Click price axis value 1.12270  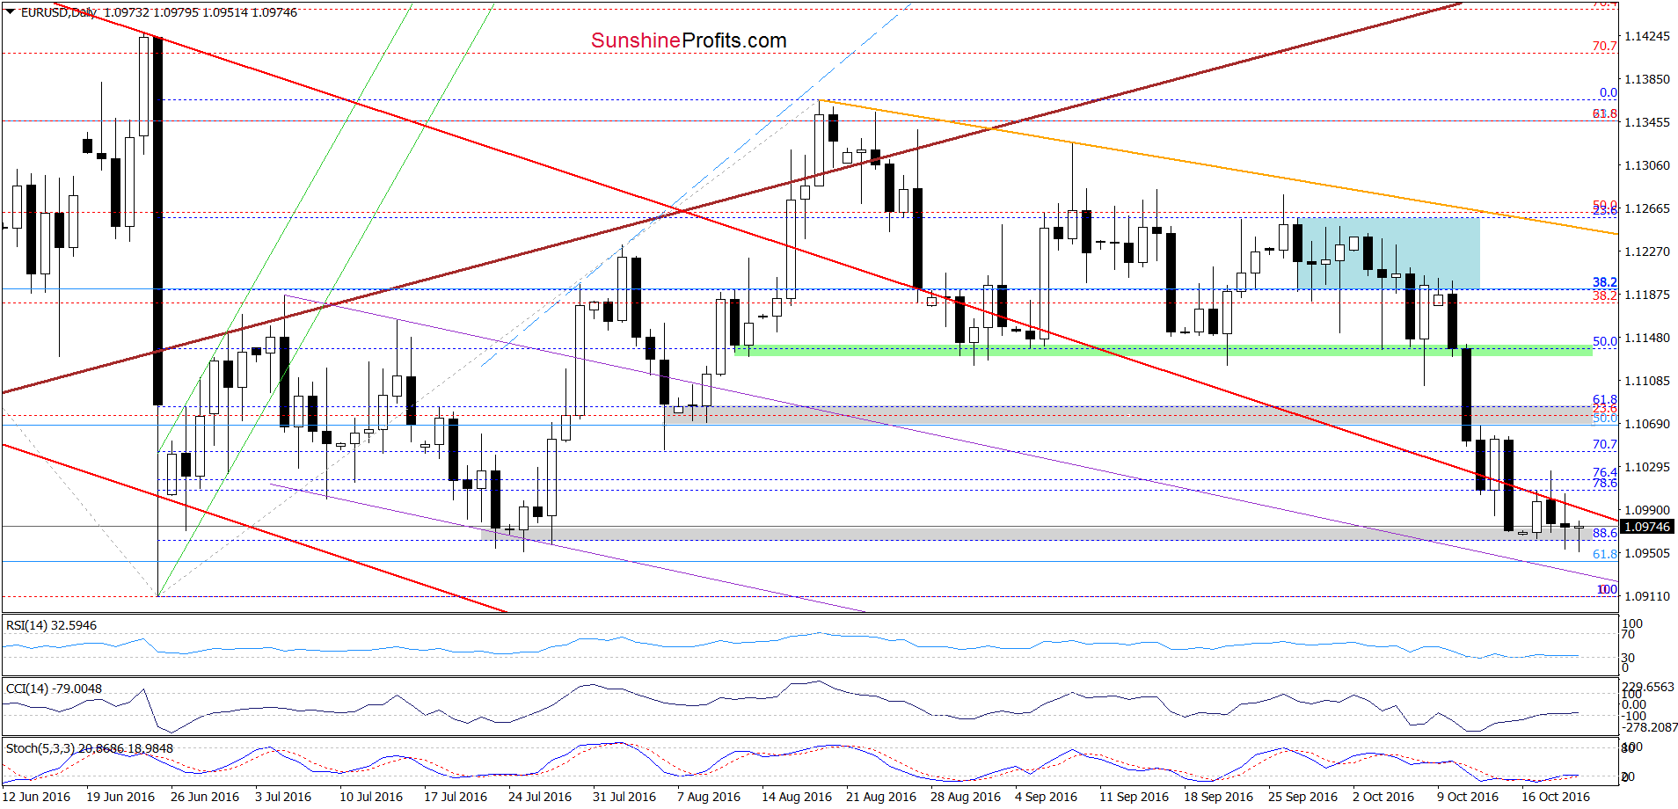[x=1646, y=251]
